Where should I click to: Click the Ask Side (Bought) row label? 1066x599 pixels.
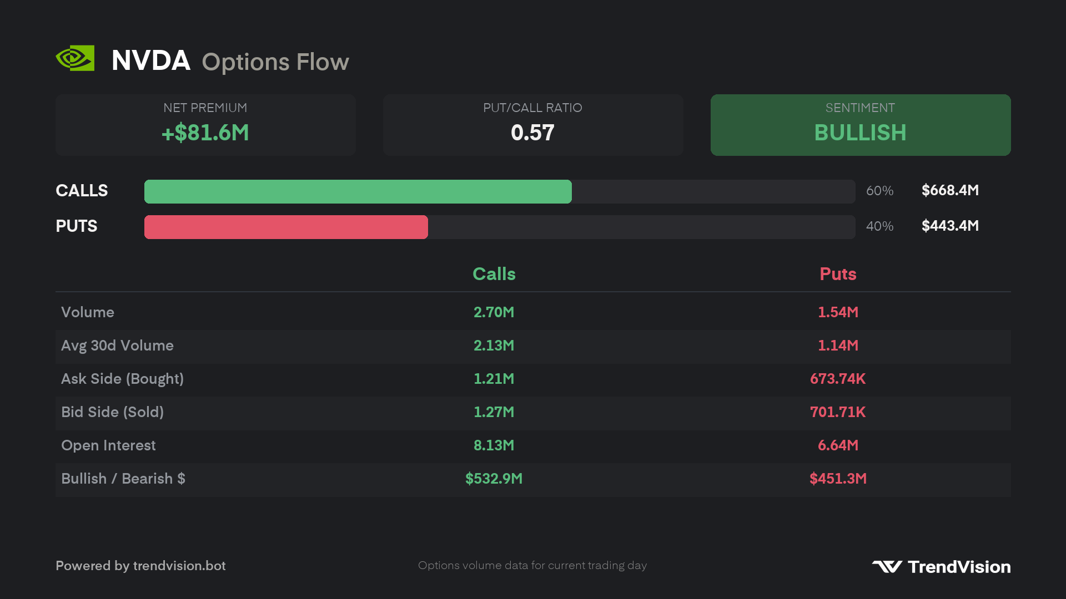tap(122, 379)
